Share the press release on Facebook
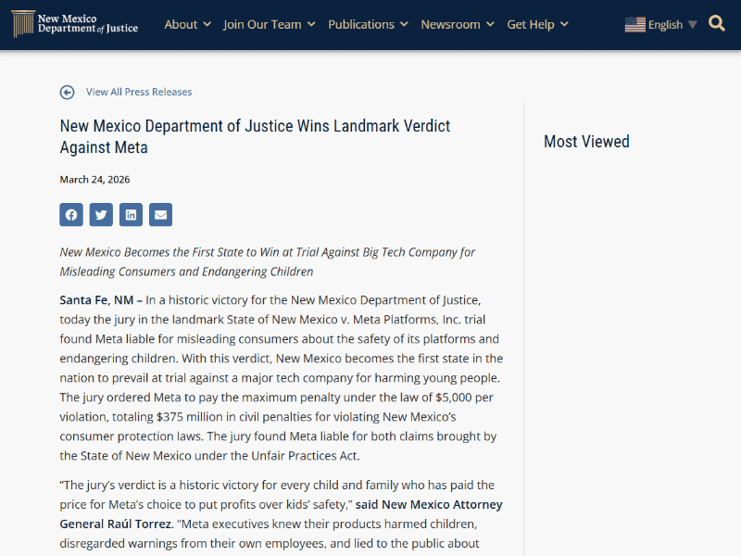This screenshot has height=556, width=741. point(70,214)
